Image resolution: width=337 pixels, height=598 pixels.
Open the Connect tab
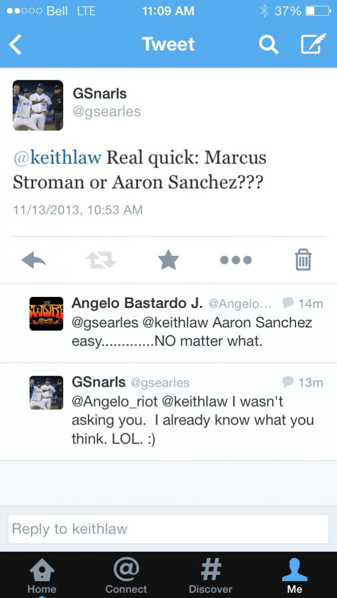[126, 576]
